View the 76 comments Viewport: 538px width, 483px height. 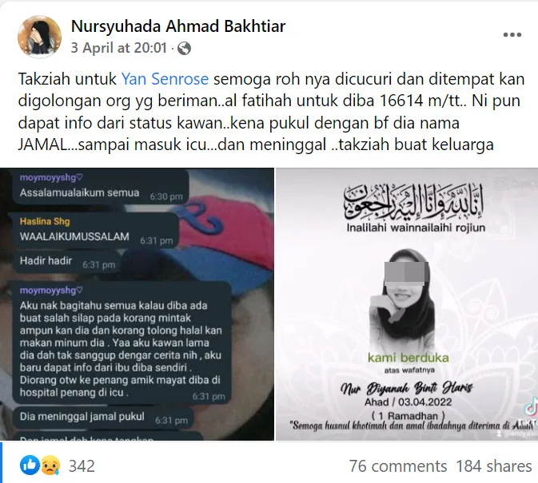398,466
